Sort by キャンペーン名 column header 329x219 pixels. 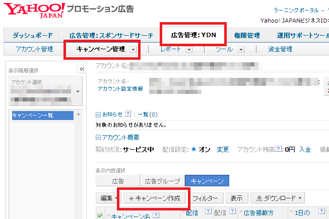130,216
